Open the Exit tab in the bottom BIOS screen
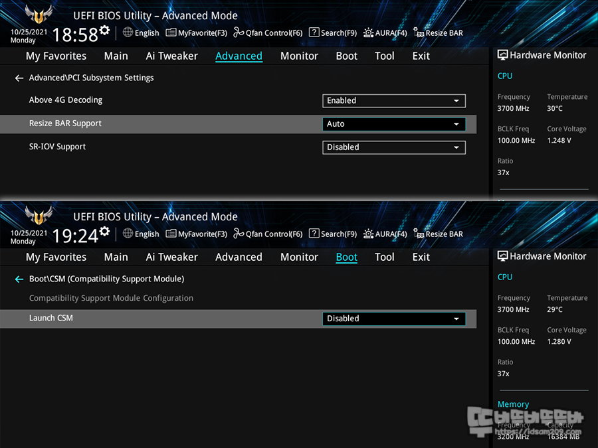The width and height of the screenshot is (598, 448). pos(421,257)
